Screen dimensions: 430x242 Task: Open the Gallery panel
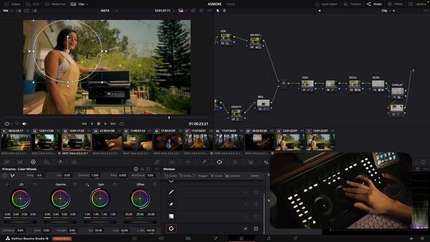(x=13, y=4)
